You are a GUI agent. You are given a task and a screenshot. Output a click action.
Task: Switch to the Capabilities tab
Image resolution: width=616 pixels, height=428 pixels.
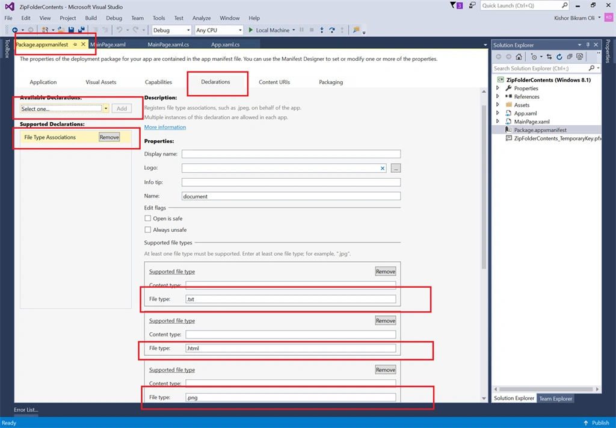pyautogui.click(x=158, y=82)
